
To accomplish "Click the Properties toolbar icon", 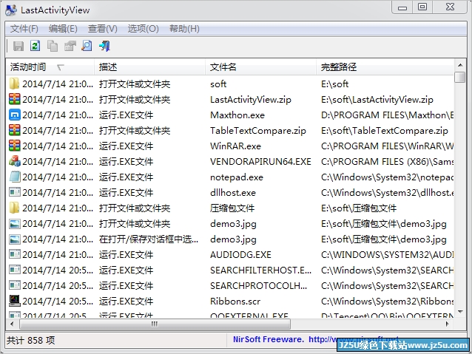I will (70, 46).
